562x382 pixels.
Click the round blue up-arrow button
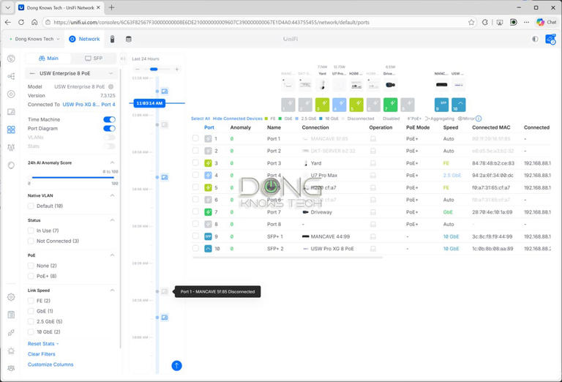pyautogui.click(x=176, y=365)
